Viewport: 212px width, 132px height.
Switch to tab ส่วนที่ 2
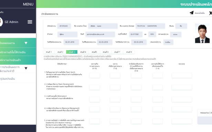pos(60,52)
